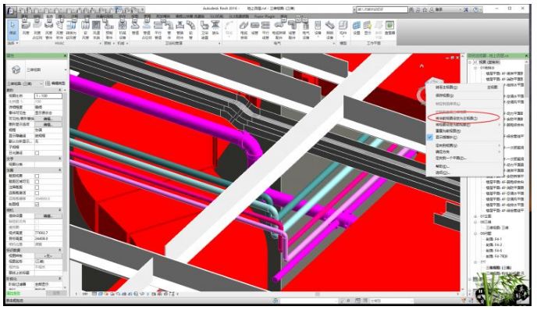
Task: Open the 3D view instance filter dropdown
Action: 25,84
